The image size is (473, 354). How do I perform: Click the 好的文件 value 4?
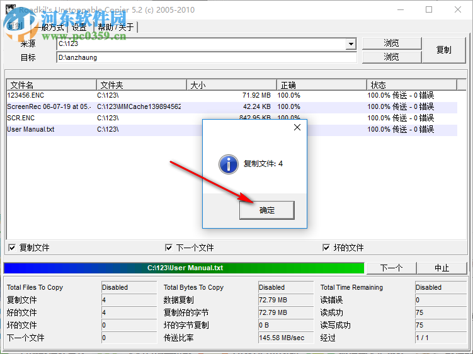(x=129, y=312)
